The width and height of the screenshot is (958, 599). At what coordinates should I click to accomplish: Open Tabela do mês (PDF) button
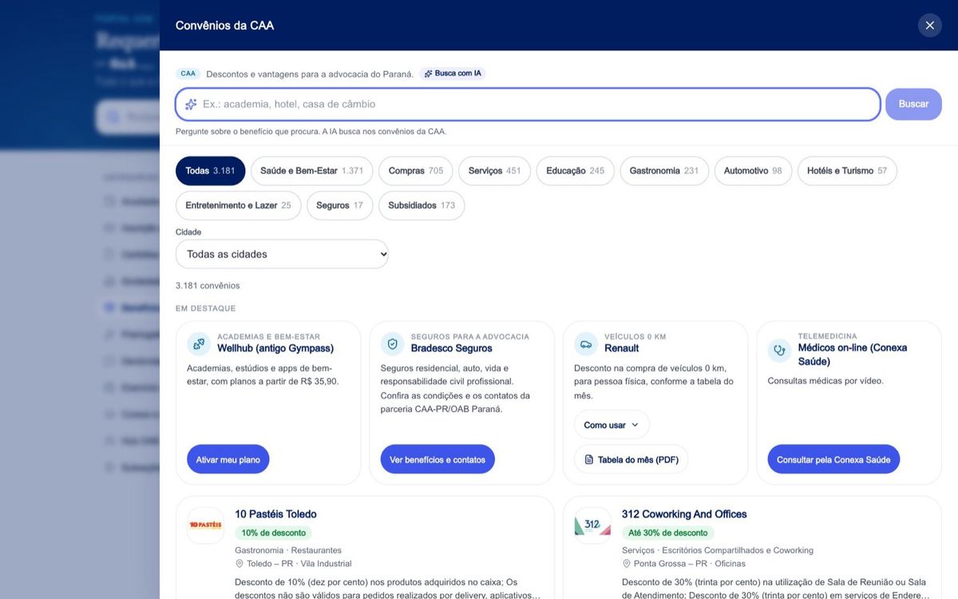click(631, 460)
